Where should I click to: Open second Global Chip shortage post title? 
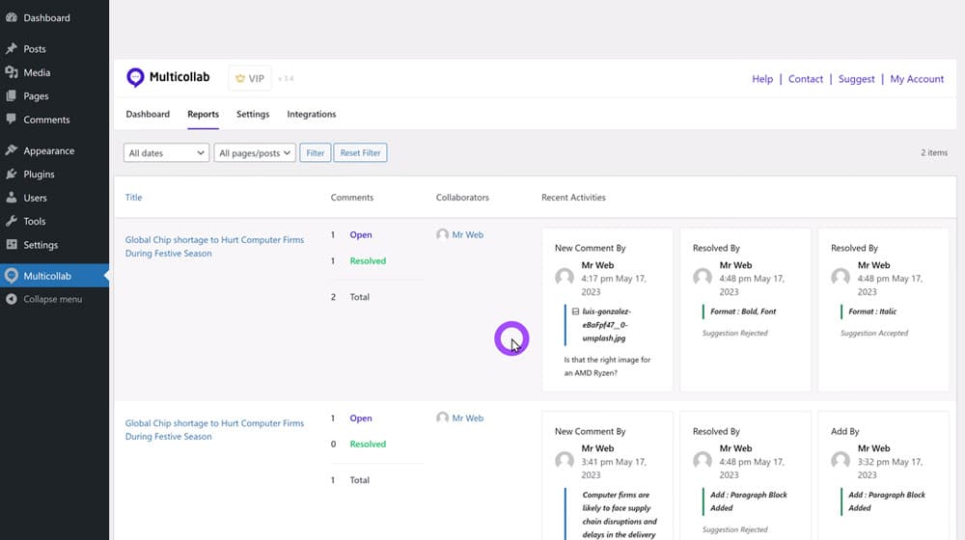(x=214, y=429)
